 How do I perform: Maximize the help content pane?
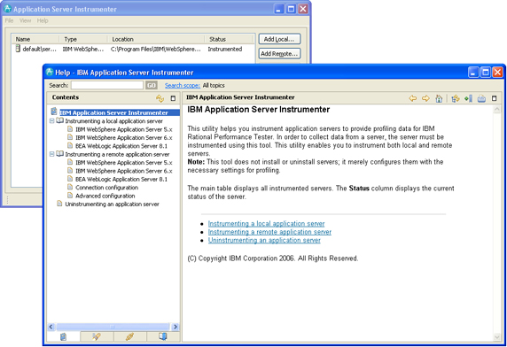494,98
